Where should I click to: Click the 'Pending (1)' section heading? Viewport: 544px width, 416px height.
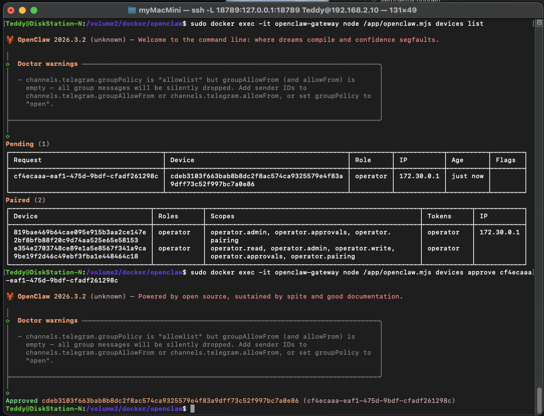28,144
